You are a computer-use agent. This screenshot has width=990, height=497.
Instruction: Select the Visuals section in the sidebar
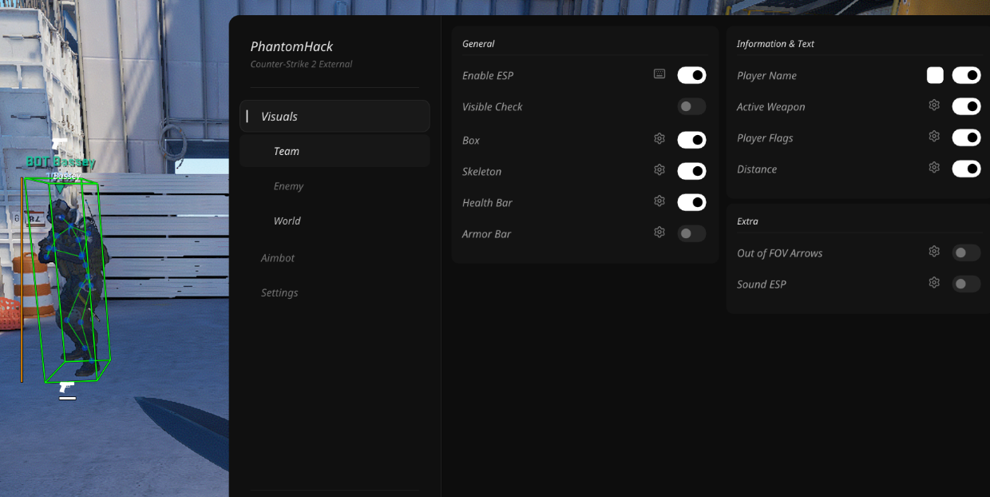pyautogui.click(x=335, y=116)
